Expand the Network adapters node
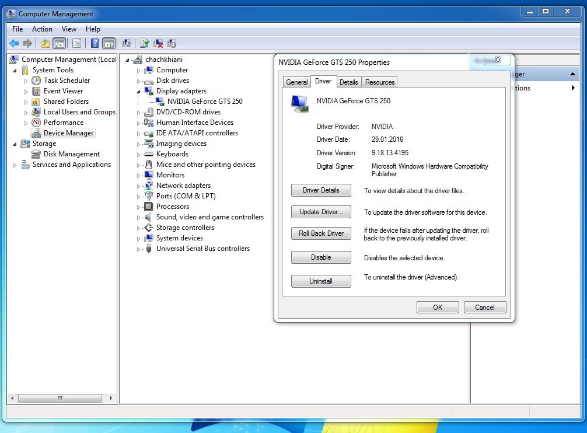Viewport: 587px width, 433px height. coord(139,186)
